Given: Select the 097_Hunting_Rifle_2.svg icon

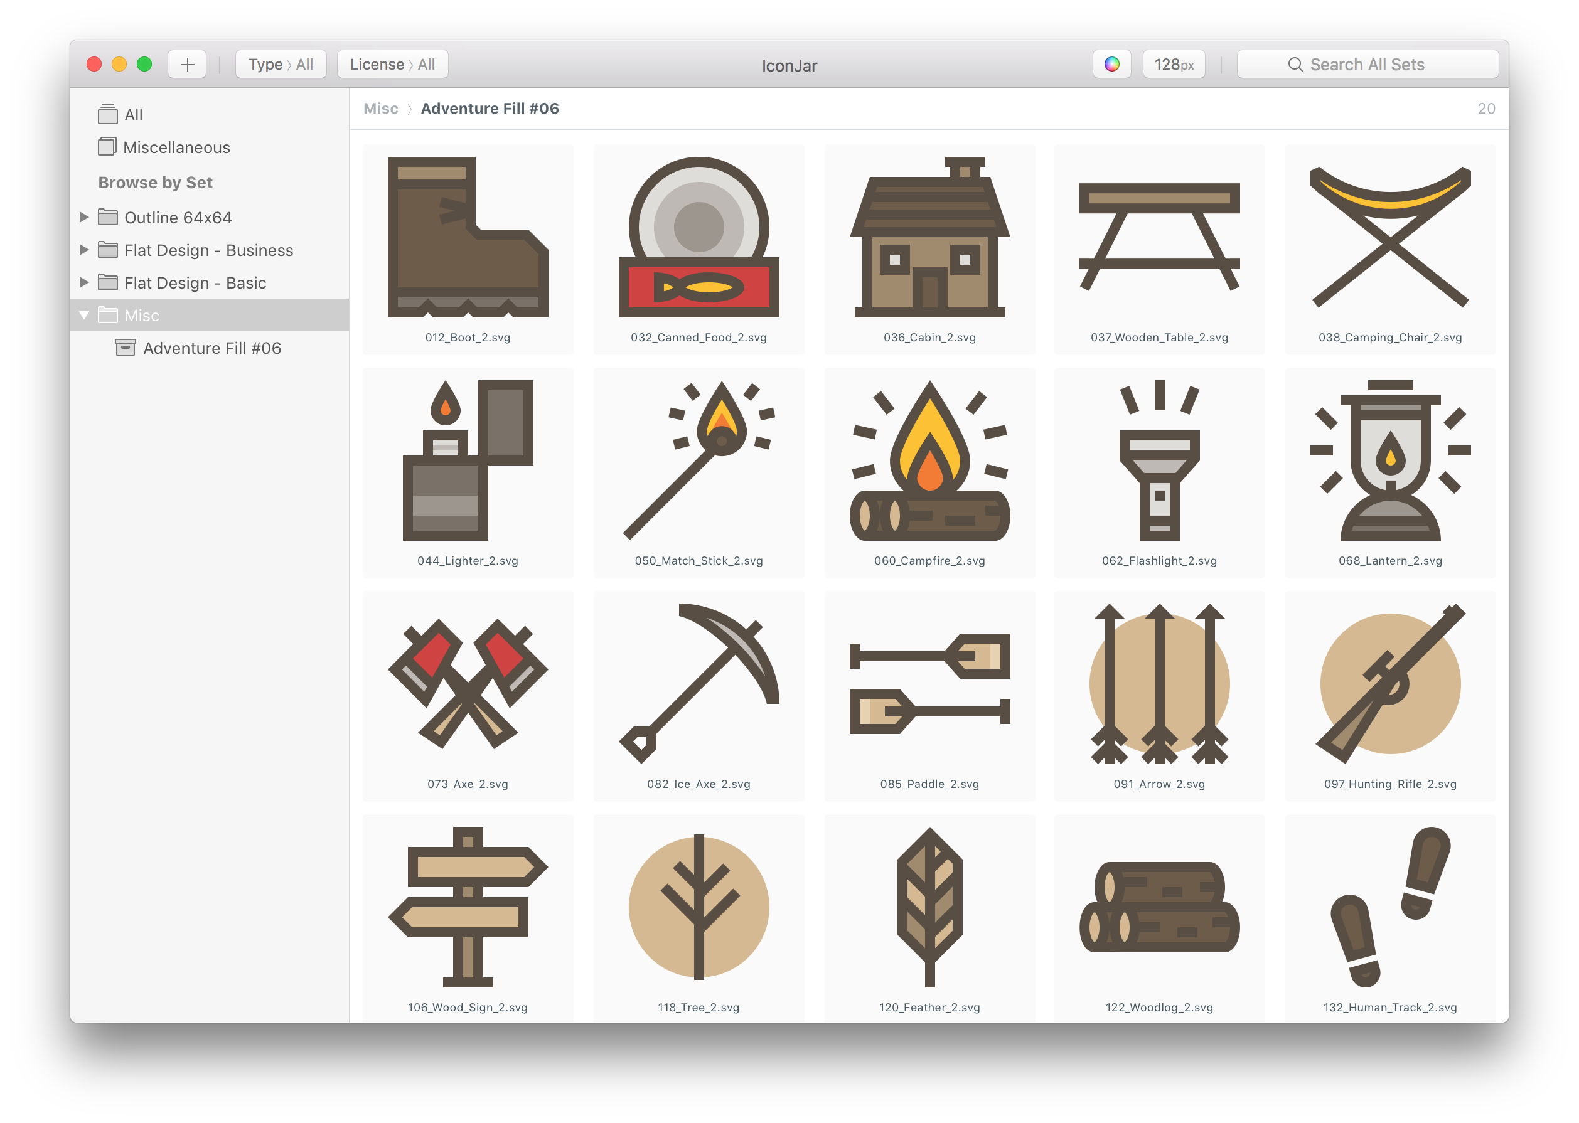Looking at the screenshot, I should [x=1389, y=684].
